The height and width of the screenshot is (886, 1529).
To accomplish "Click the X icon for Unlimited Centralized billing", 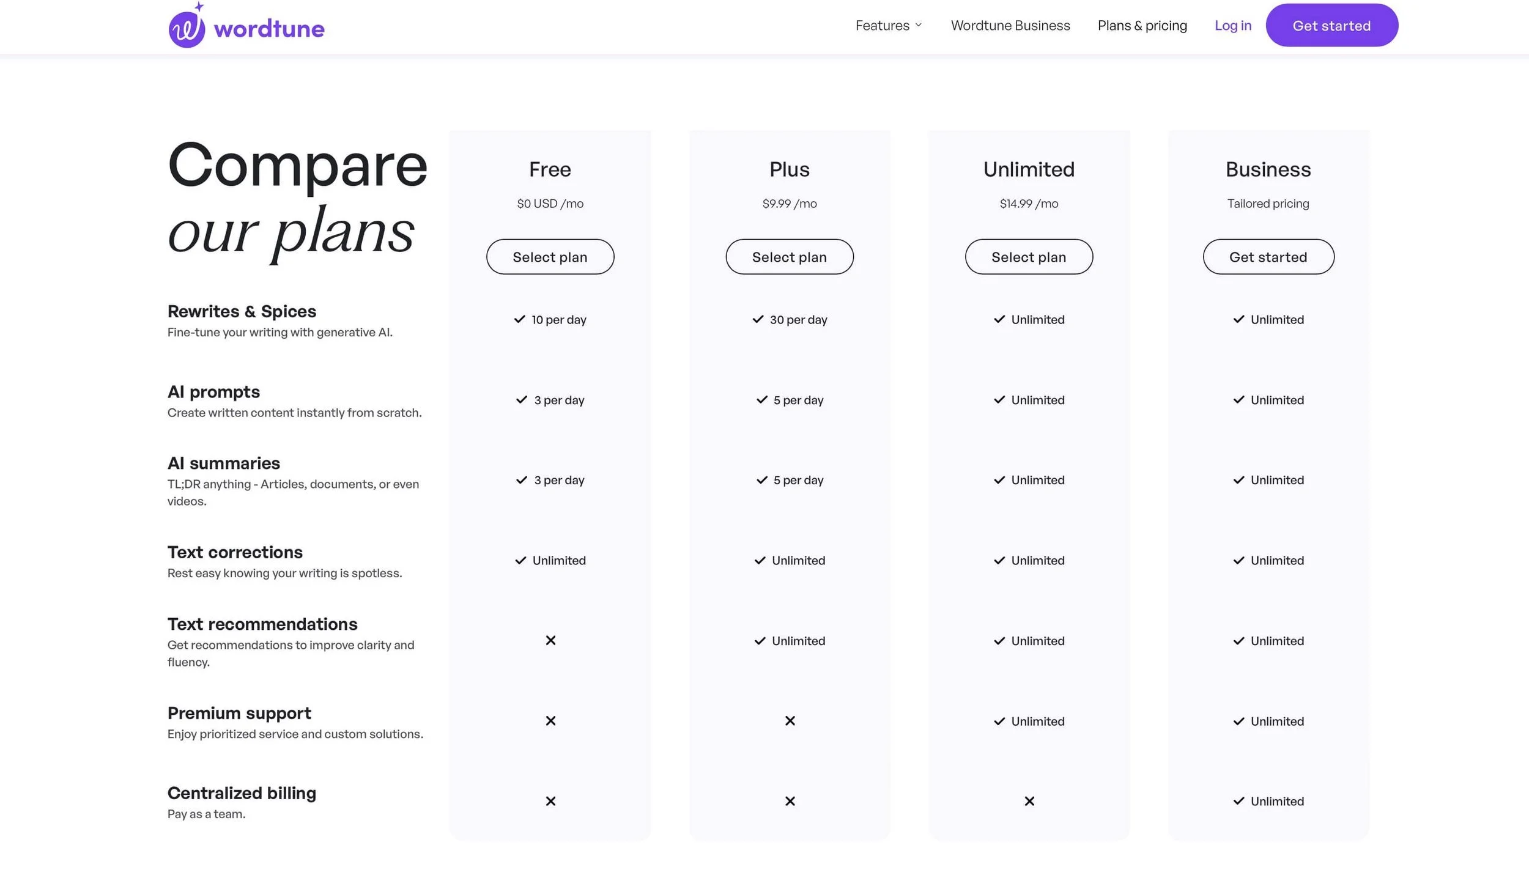I will tap(1029, 801).
